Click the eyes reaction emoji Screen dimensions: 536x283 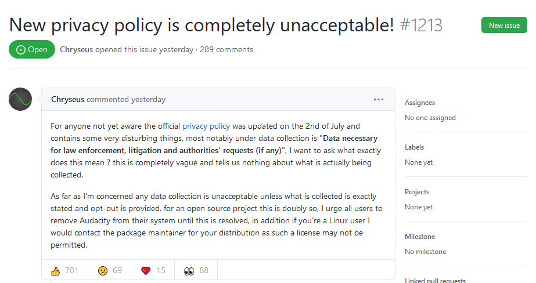(189, 271)
